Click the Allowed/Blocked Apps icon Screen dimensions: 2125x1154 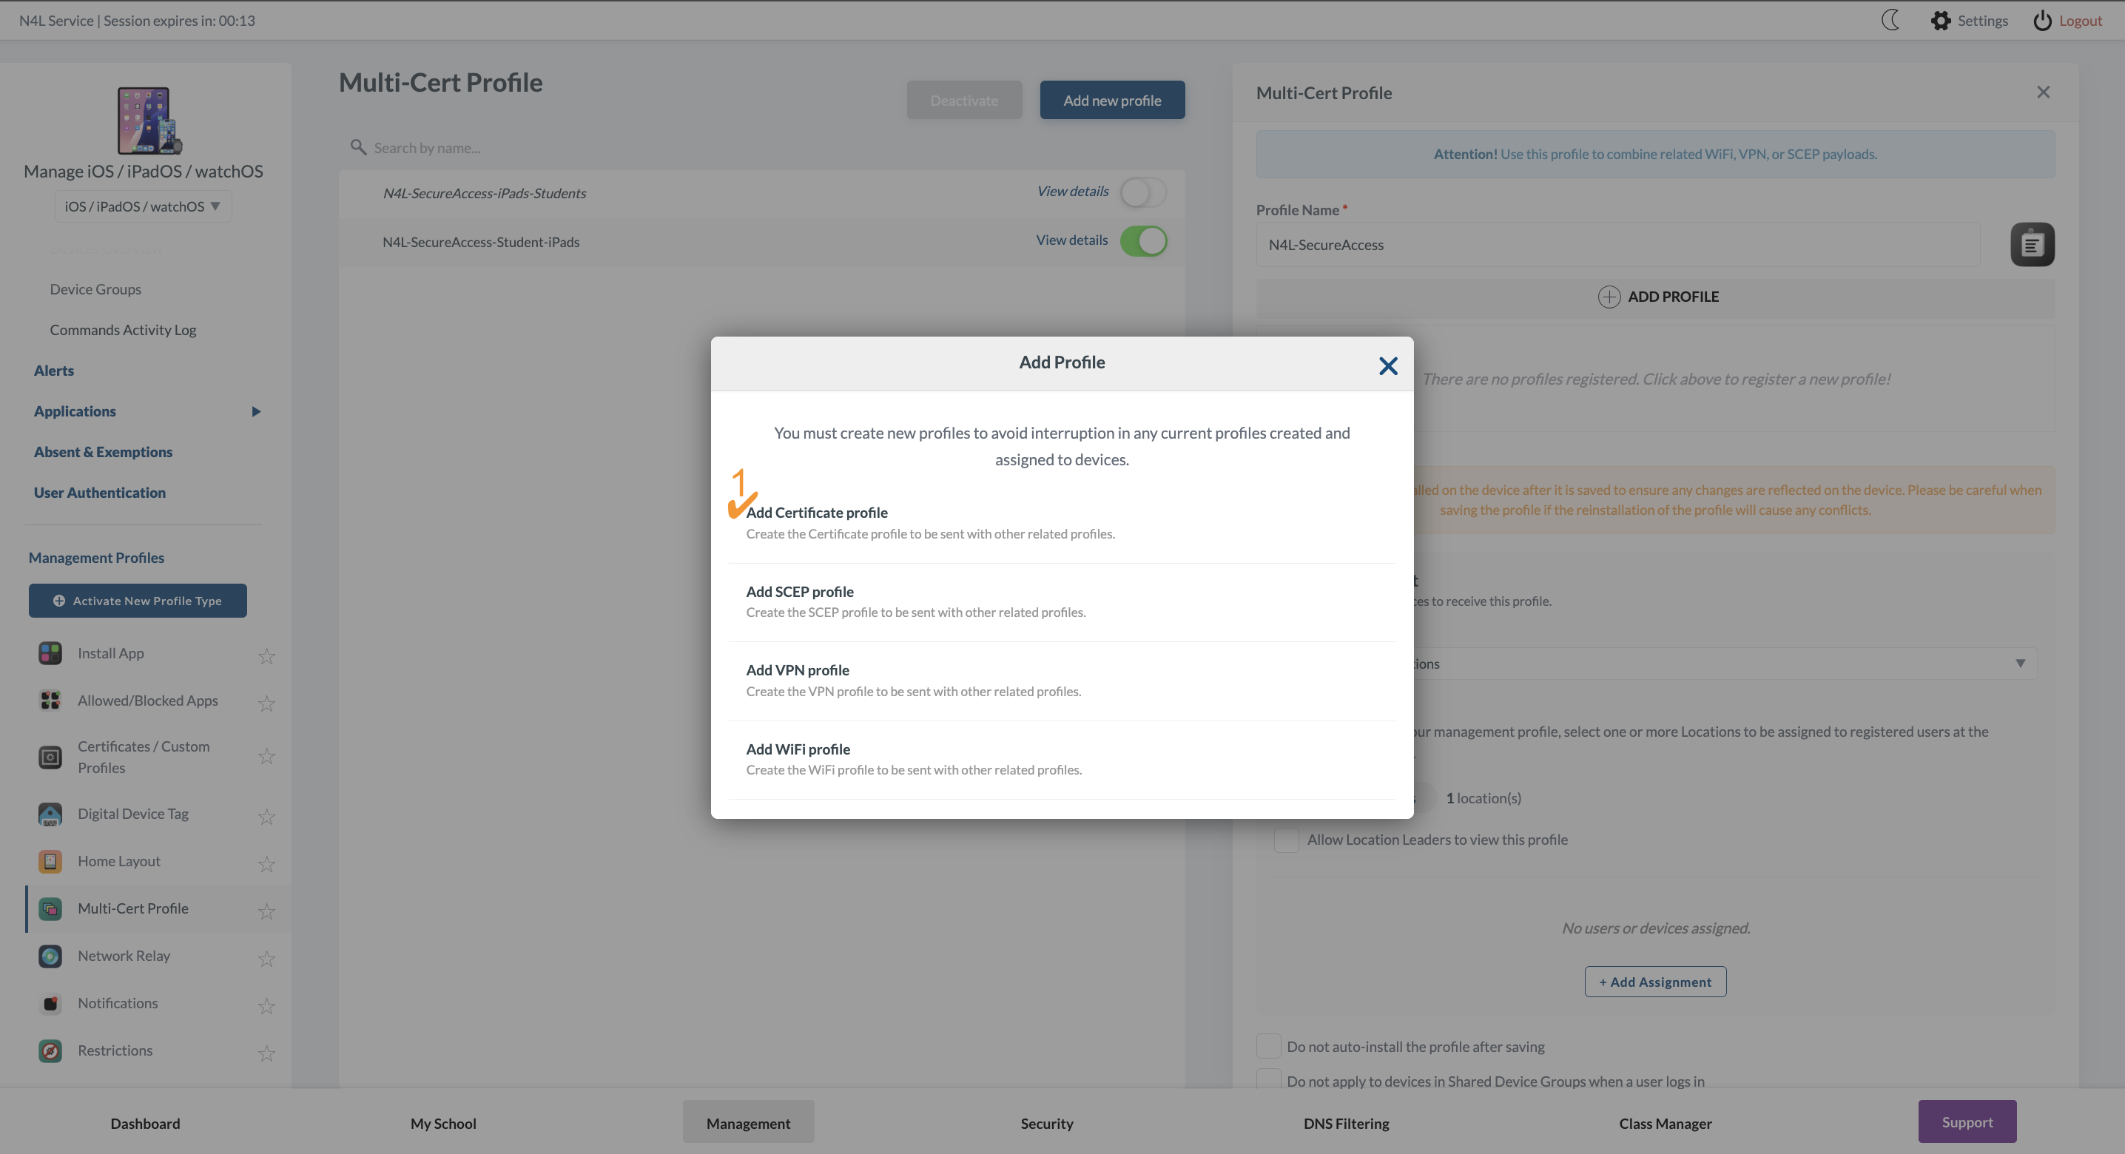(50, 701)
